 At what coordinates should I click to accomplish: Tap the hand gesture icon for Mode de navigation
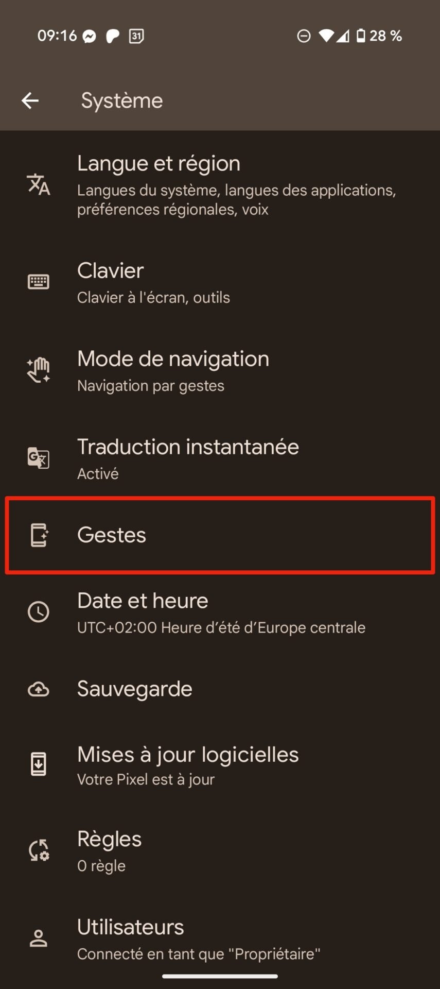tap(39, 370)
